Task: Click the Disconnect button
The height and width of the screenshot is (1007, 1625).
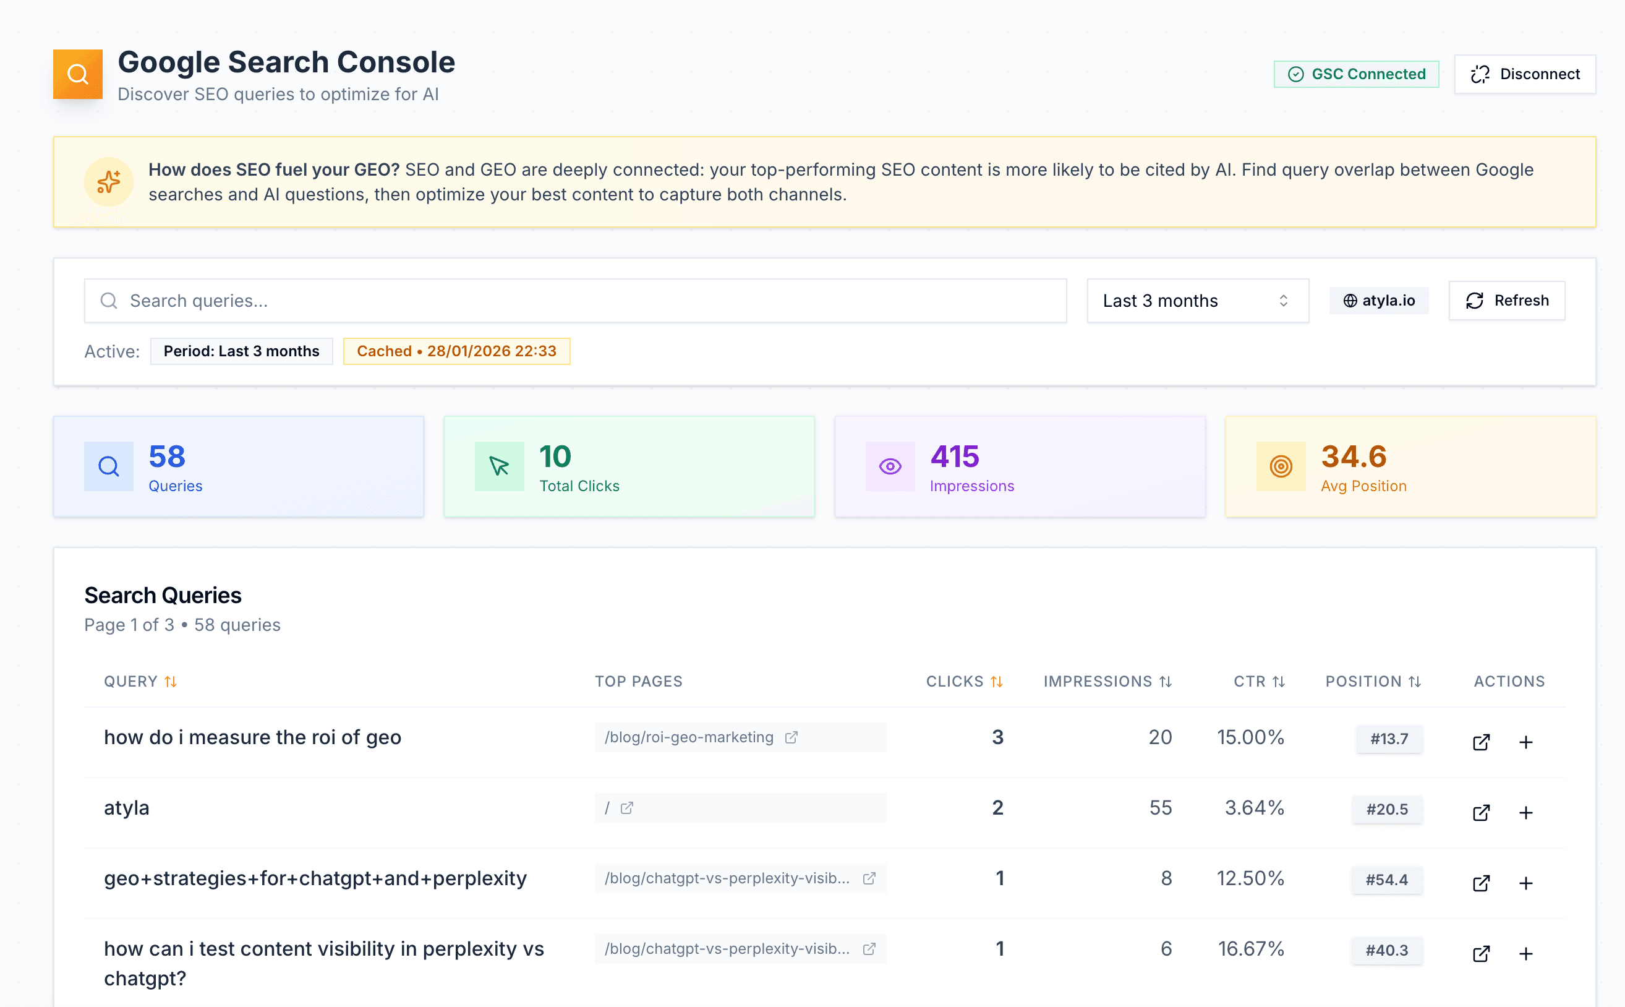Action: tap(1524, 74)
